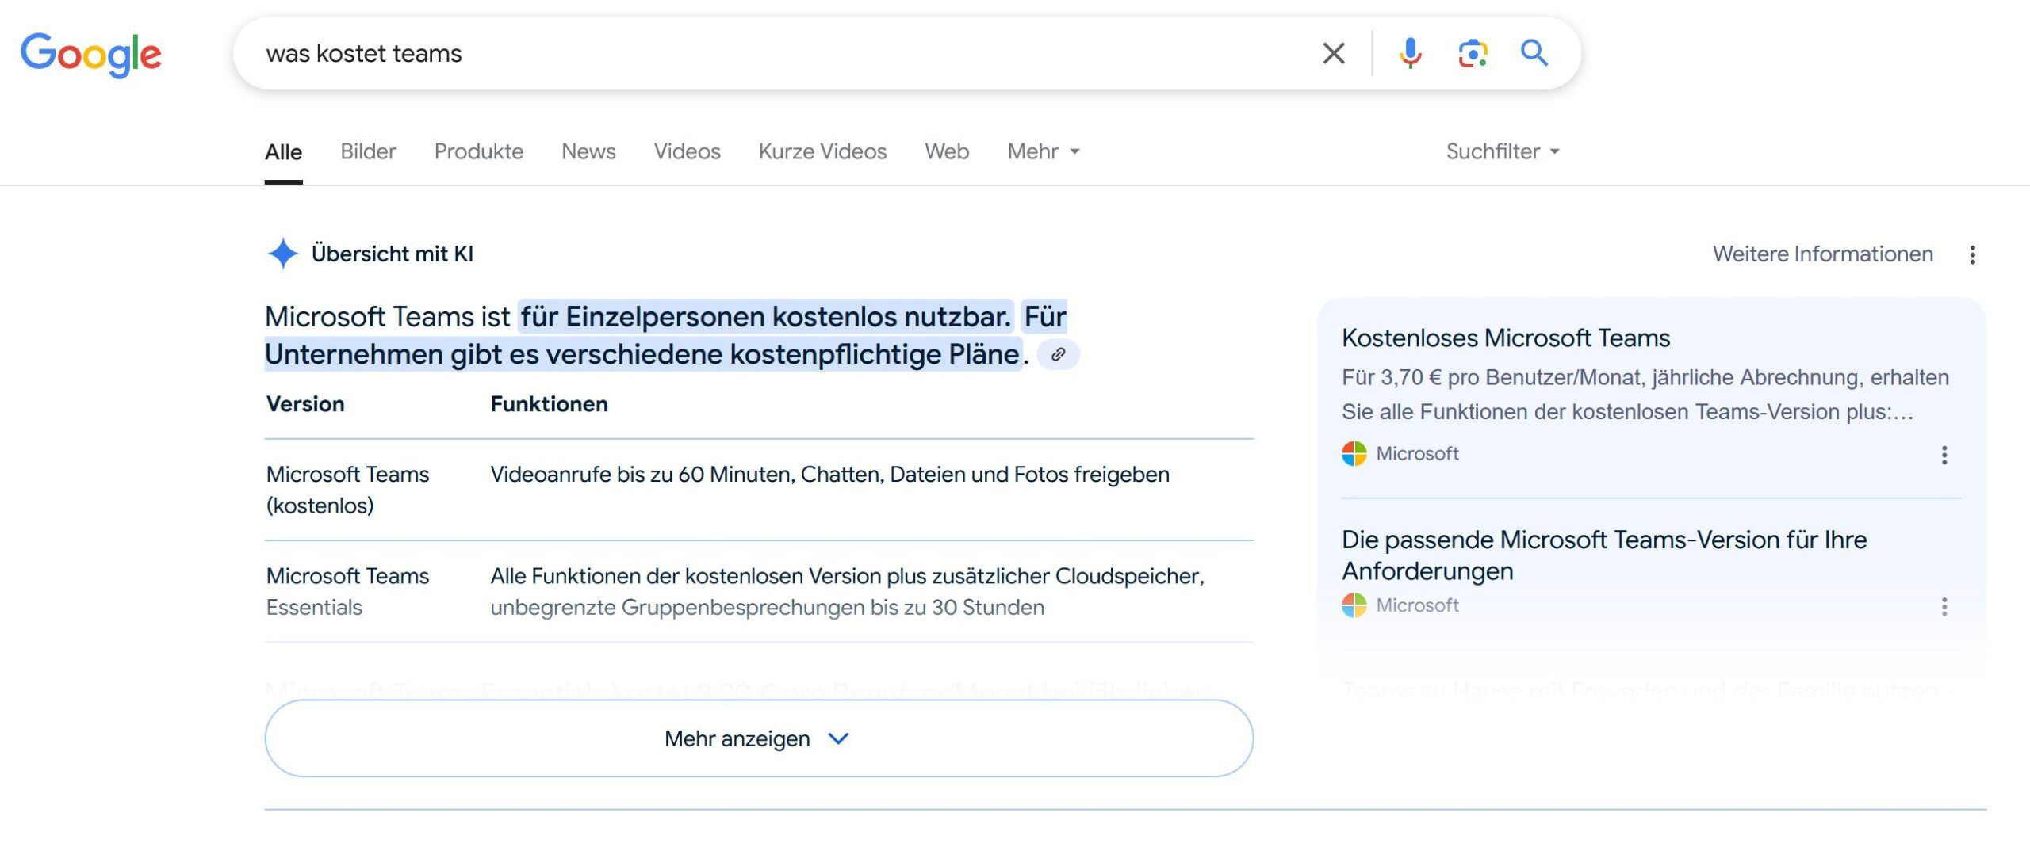Clear the search query with the X
Viewport: 2030px width, 847px height.
coord(1334,53)
